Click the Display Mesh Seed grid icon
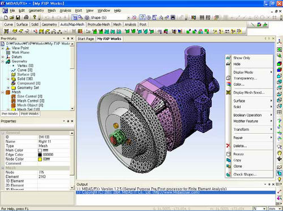The image size is (283, 211). 228,93
